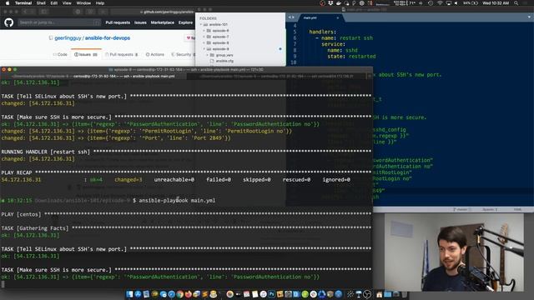Open the Help menu
The width and height of the screenshot is (534, 300).
coord(100,3)
